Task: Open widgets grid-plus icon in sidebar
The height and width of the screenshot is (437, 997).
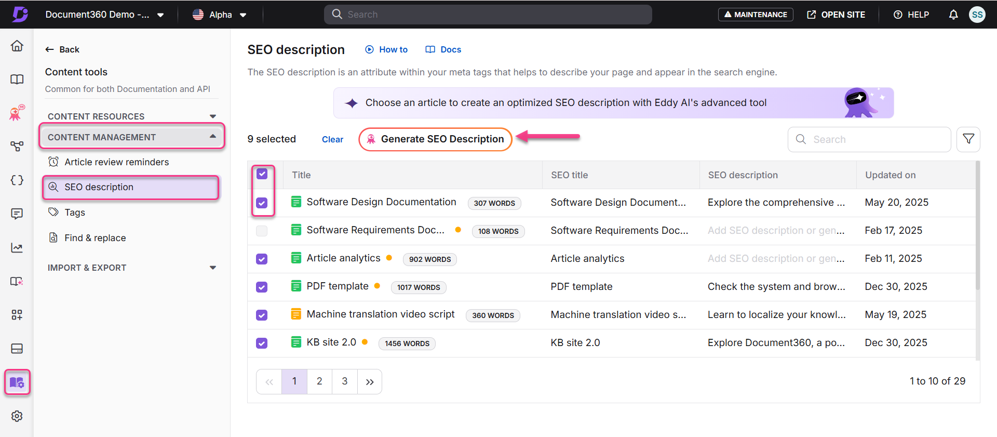Action: [x=17, y=315]
